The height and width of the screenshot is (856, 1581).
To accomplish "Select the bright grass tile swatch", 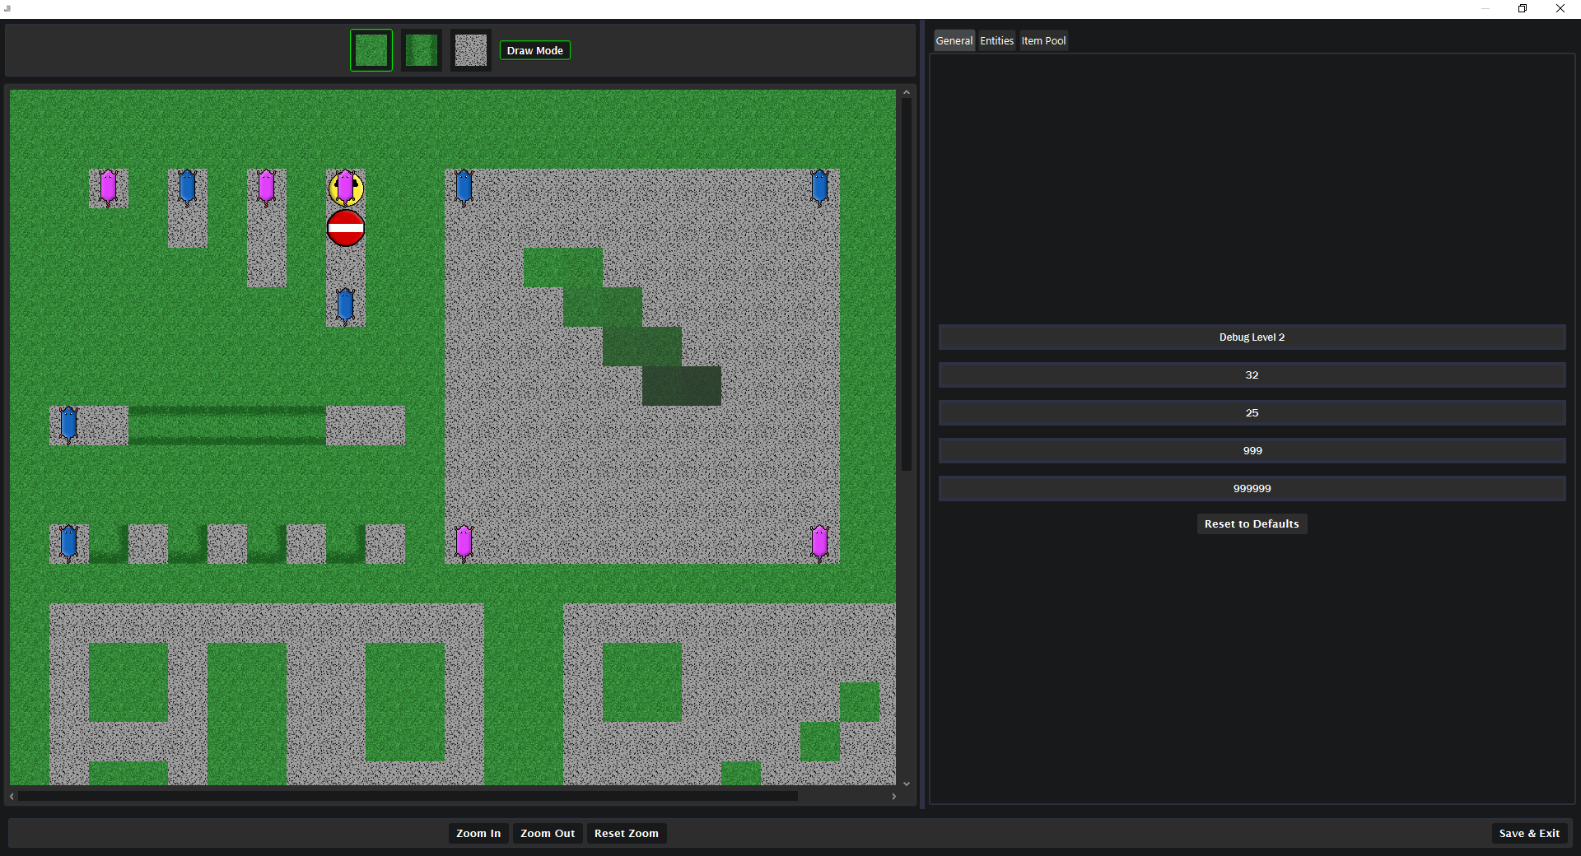I will pos(371,50).
